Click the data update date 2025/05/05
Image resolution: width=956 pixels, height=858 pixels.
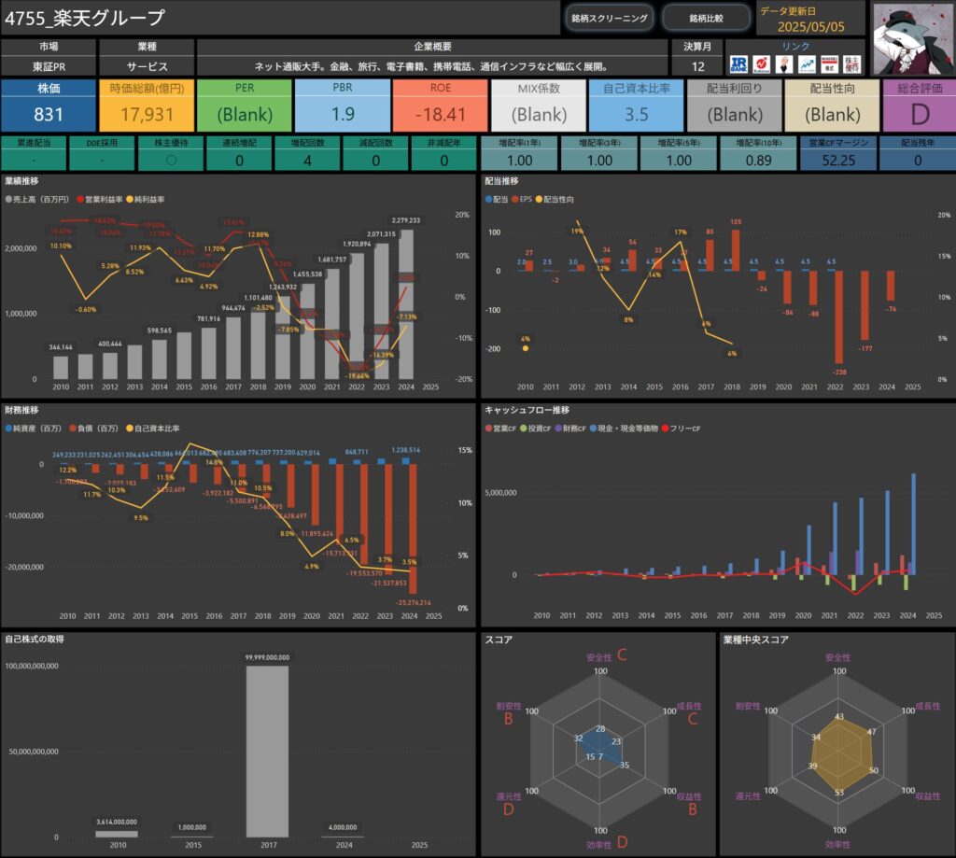[811, 27]
